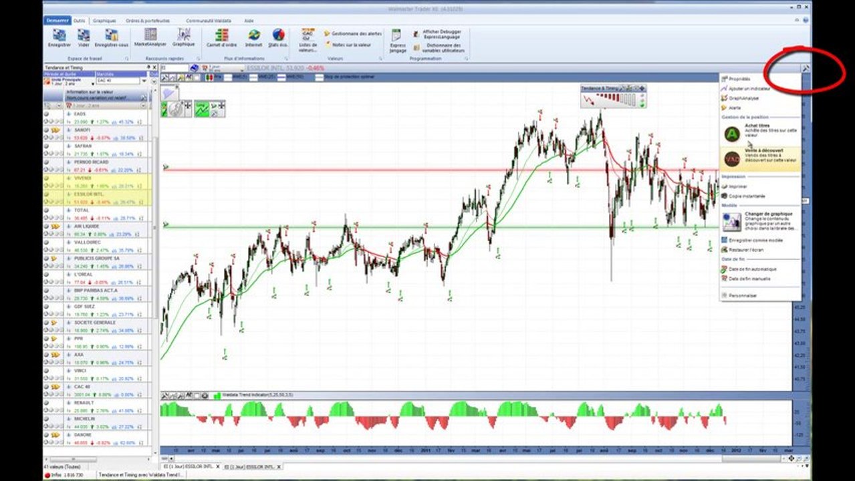Expand the Programmation group launcher

point(466,59)
